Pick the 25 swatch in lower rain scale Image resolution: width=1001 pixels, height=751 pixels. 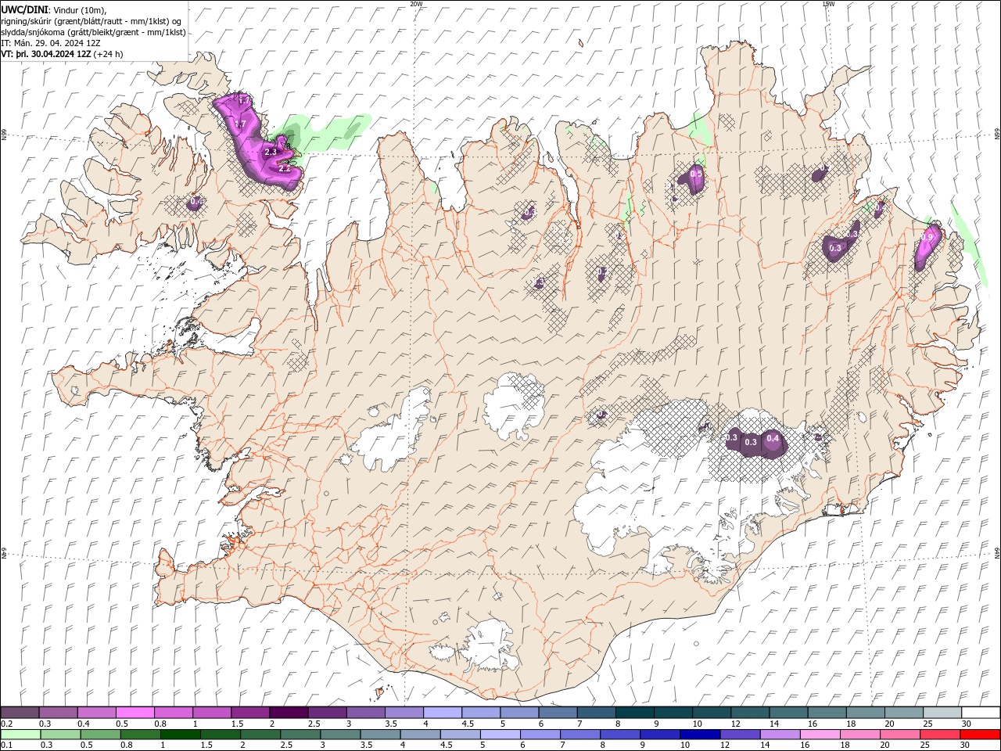click(x=941, y=735)
